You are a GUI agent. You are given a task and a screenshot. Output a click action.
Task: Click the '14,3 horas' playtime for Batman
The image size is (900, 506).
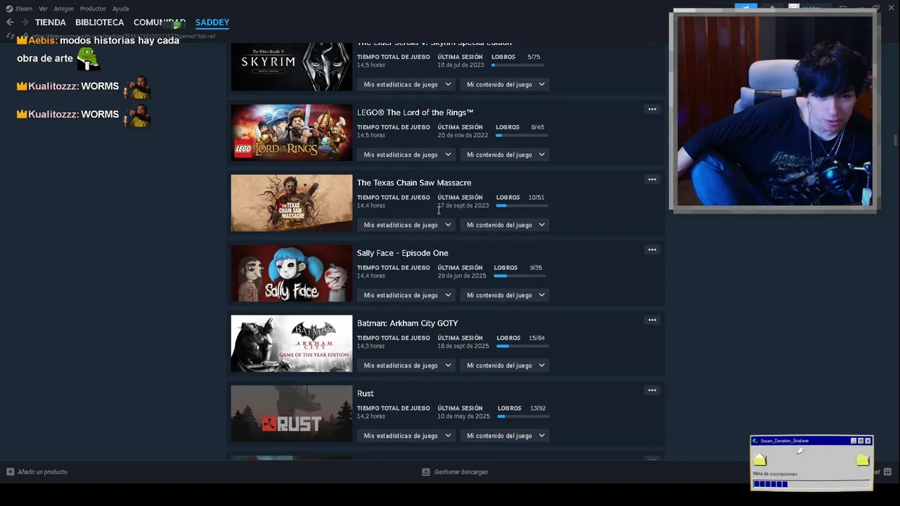pyautogui.click(x=371, y=346)
